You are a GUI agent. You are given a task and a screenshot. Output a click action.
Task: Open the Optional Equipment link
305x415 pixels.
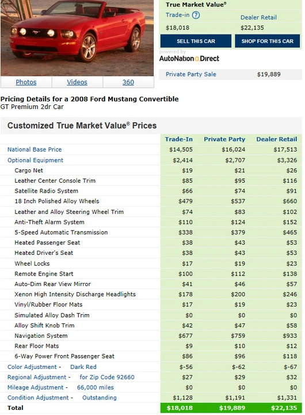pyautogui.click(x=35, y=160)
